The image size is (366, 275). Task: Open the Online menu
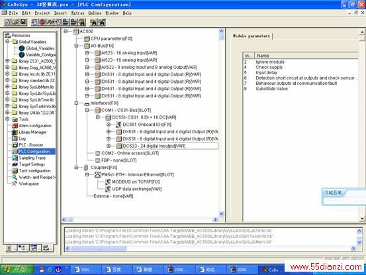(x=95, y=13)
